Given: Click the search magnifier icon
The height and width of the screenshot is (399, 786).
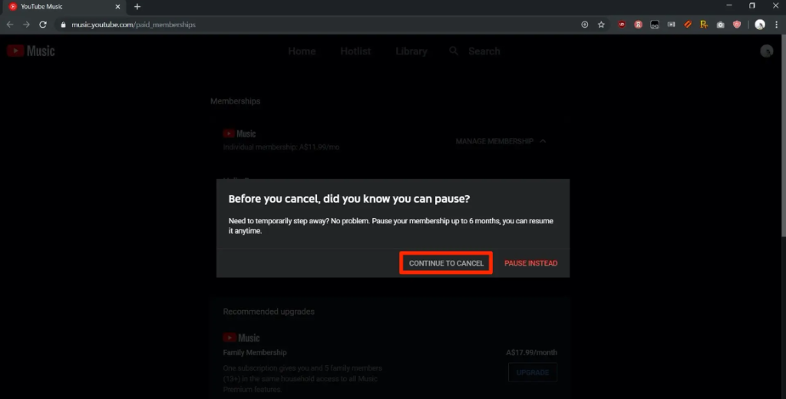Looking at the screenshot, I should pos(454,51).
